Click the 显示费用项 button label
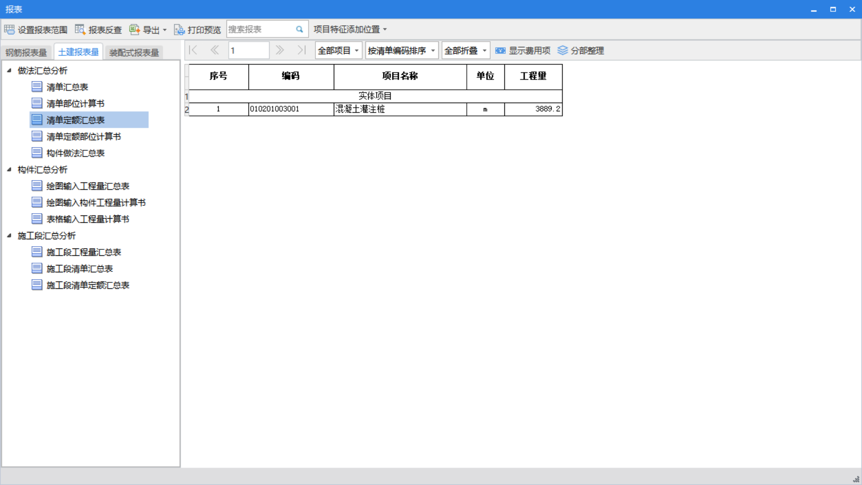This screenshot has width=862, height=485. [x=530, y=50]
